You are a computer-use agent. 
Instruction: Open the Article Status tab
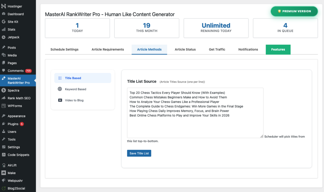click(185, 50)
